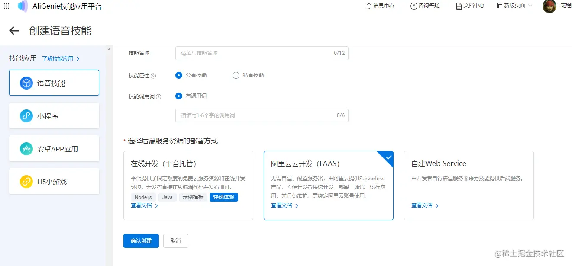Viewport: 572px width, 266px height.
Task: Select the 小程序 sidebar item
Action: [54, 115]
